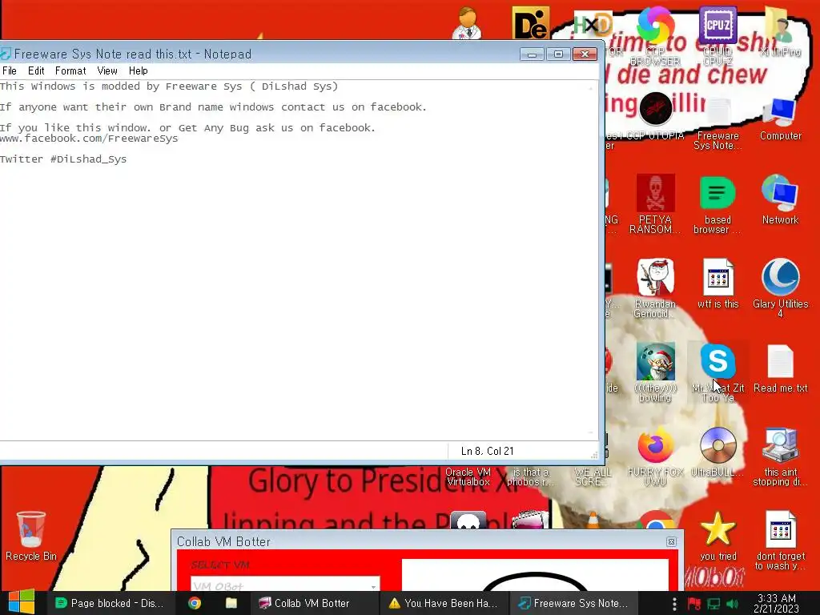This screenshot has height=615, width=820.
Task: Open the Edit menu in Notepad
Action: point(36,70)
